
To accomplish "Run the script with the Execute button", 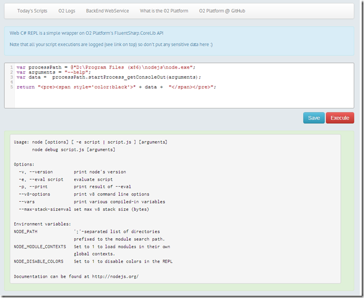I will click(x=340, y=118).
